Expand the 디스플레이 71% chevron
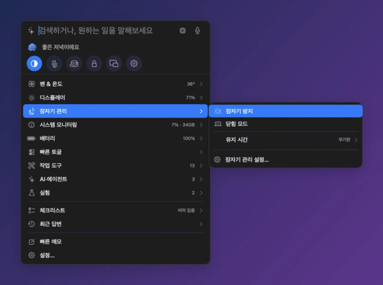This screenshot has width=383, height=285. coord(201,98)
